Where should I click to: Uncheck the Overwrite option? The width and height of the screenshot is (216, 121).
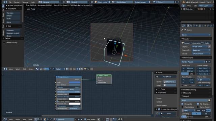click(182, 104)
